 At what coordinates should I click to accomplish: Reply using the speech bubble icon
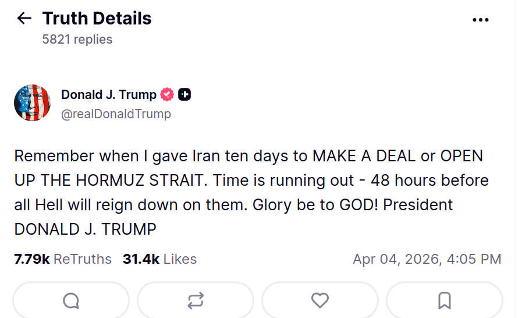click(x=71, y=301)
